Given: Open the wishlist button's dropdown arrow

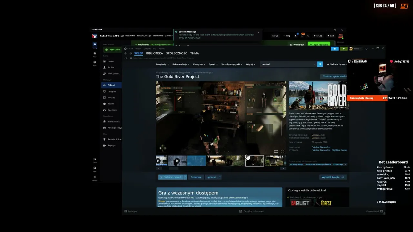Looking at the screenshot, I should click(x=186, y=177).
